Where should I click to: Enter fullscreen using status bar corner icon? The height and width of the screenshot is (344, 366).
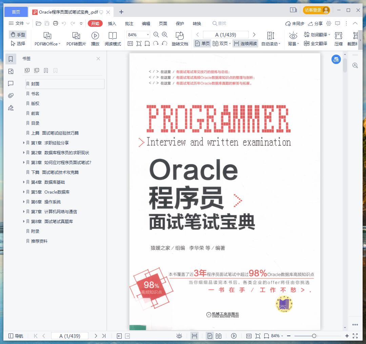point(355,336)
